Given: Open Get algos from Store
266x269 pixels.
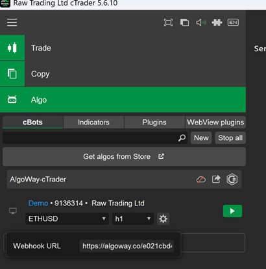Looking at the screenshot, I should [124, 157].
